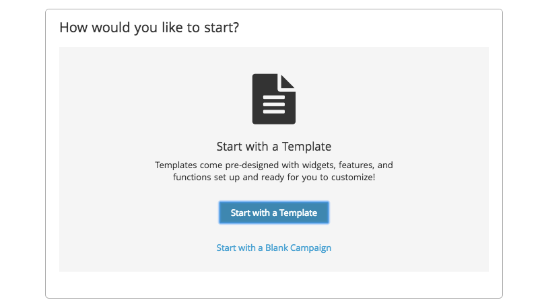The height and width of the screenshot is (302, 542).
Task: Choose the template option using the blue button
Action: (x=273, y=213)
